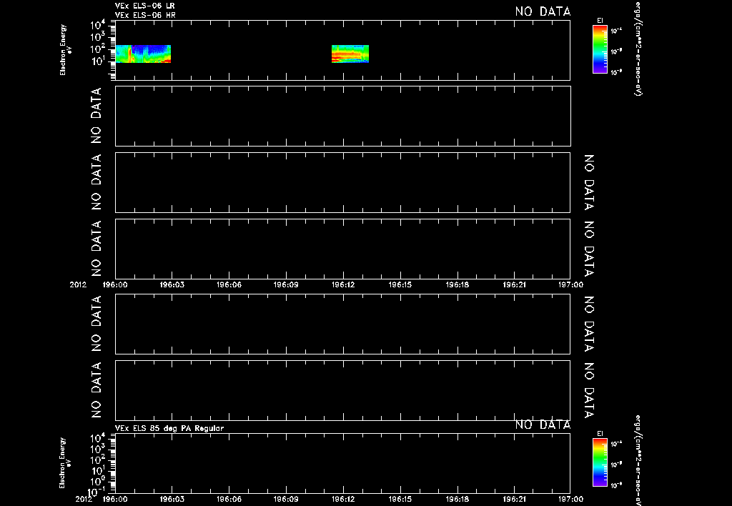Click the 'EI' label above the top color bar

click(600, 21)
